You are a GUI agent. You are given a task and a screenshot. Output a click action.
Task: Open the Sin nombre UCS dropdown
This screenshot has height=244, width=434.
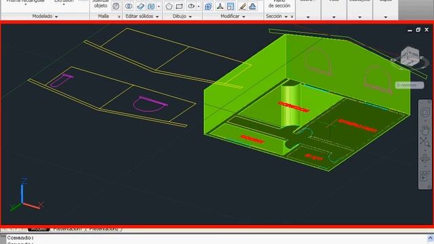pyautogui.click(x=410, y=85)
